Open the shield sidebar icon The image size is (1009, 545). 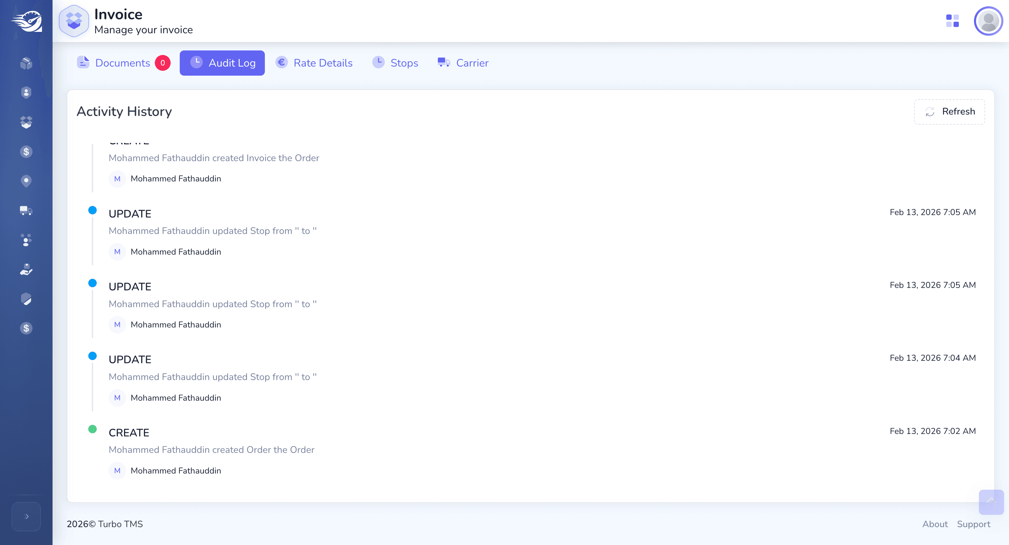26,299
